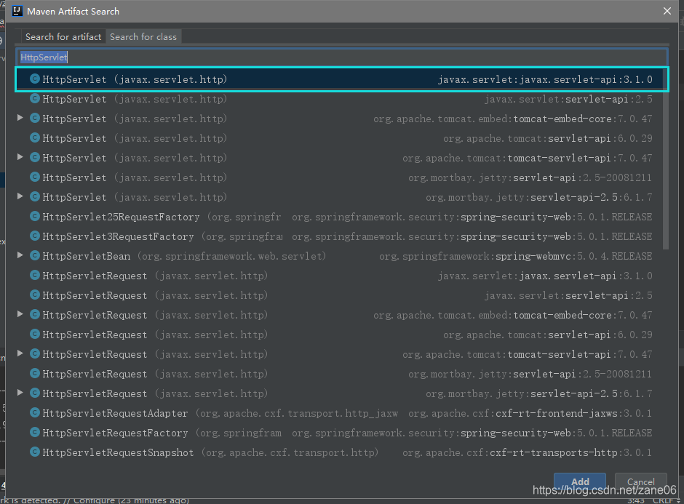Image resolution: width=684 pixels, height=504 pixels.
Task: Select 'org.apache.tomcat:servlet-api:6.0.29' on HttpServlet row
Action: 547,138
